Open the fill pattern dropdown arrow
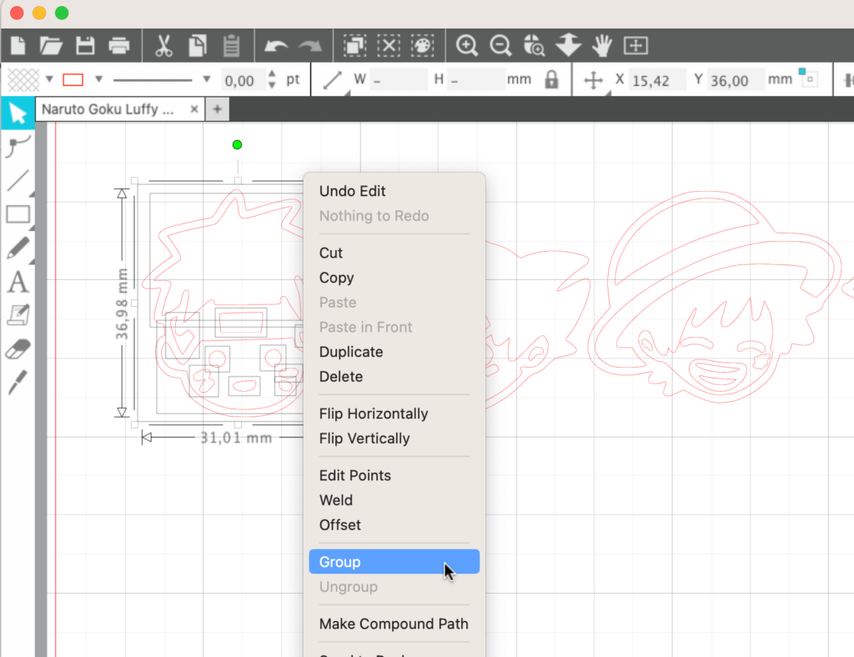 click(x=49, y=80)
